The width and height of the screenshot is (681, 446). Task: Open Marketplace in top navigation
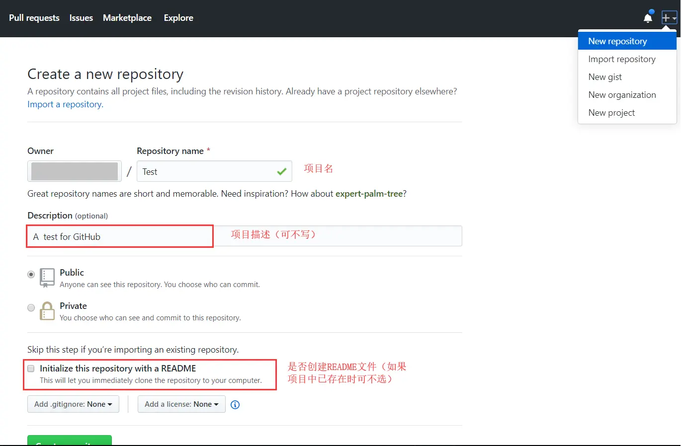[127, 18]
